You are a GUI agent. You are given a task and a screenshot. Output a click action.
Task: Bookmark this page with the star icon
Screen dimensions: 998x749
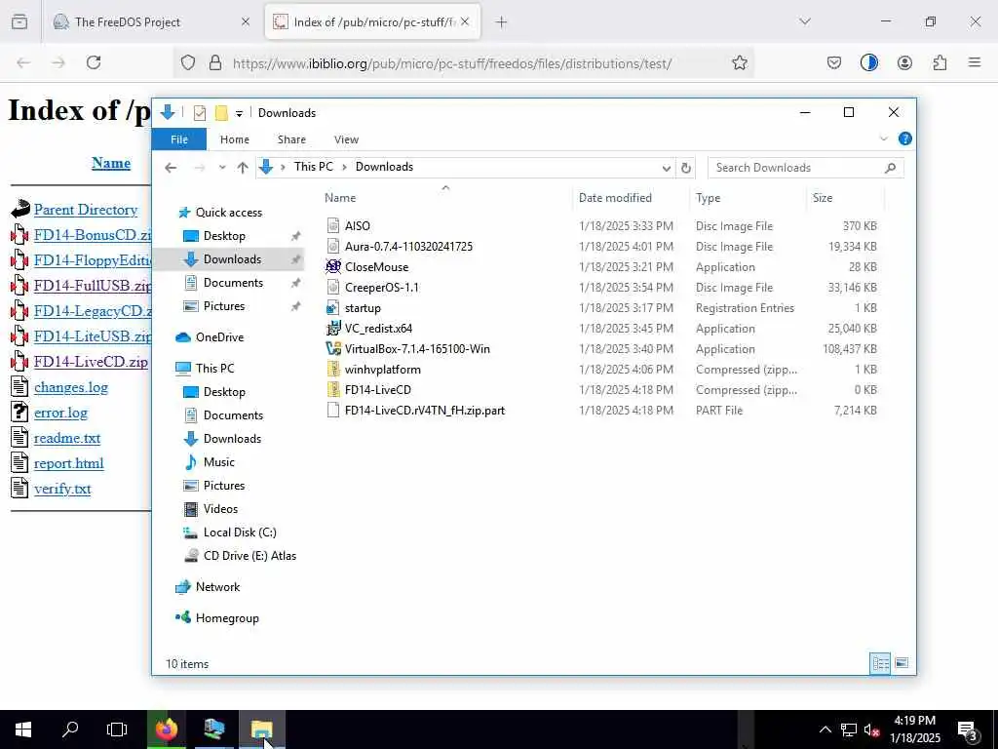(739, 62)
